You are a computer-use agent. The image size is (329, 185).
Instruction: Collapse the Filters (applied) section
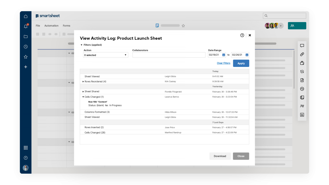click(x=81, y=45)
